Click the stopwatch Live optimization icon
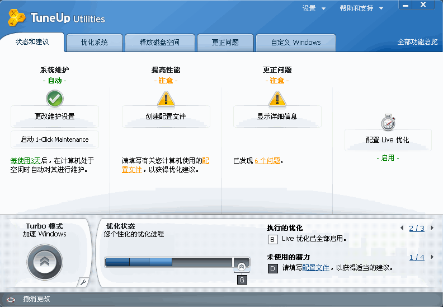This screenshot has height=307, width=443. click(x=388, y=122)
